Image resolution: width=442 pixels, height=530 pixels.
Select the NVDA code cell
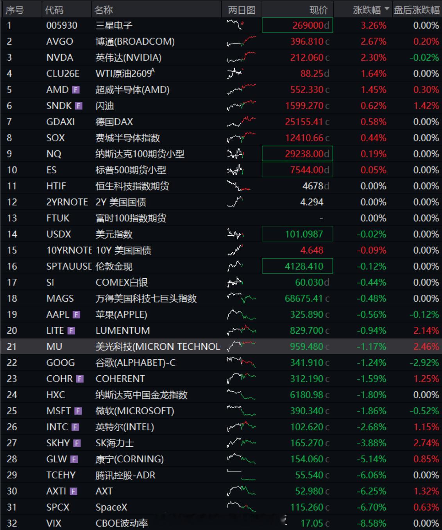[x=59, y=57]
